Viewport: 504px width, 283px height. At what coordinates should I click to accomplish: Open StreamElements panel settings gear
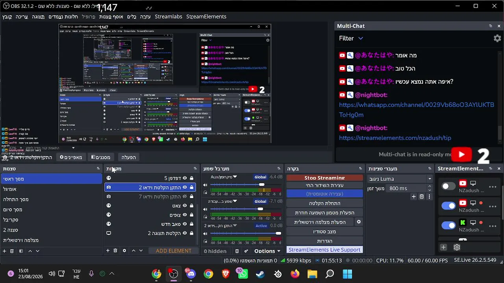coord(457,247)
